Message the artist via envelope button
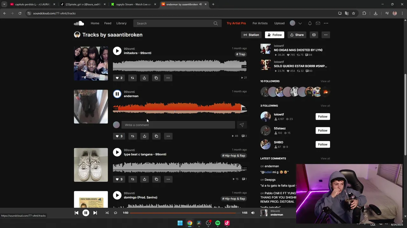The image size is (407, 228). point(314,35)
